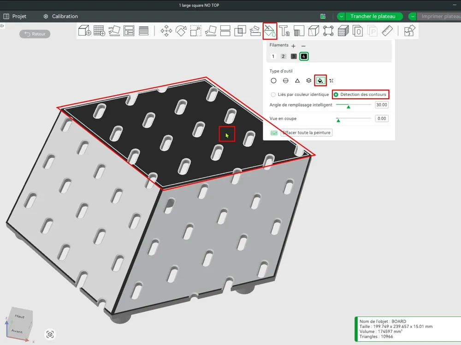Click the icon of two pages marked 0
The height and width of the screenshot is (345, 461).
358,30
